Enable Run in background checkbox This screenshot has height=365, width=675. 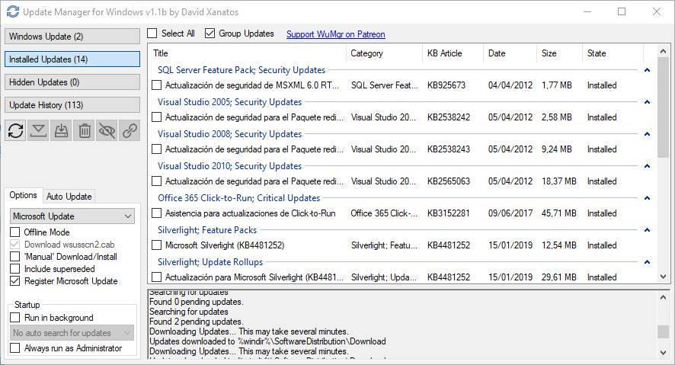click(15, 318)
